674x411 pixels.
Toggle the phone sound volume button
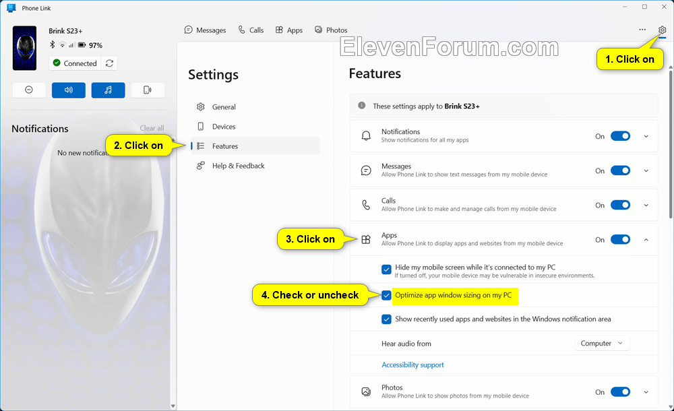pos(68,90)
